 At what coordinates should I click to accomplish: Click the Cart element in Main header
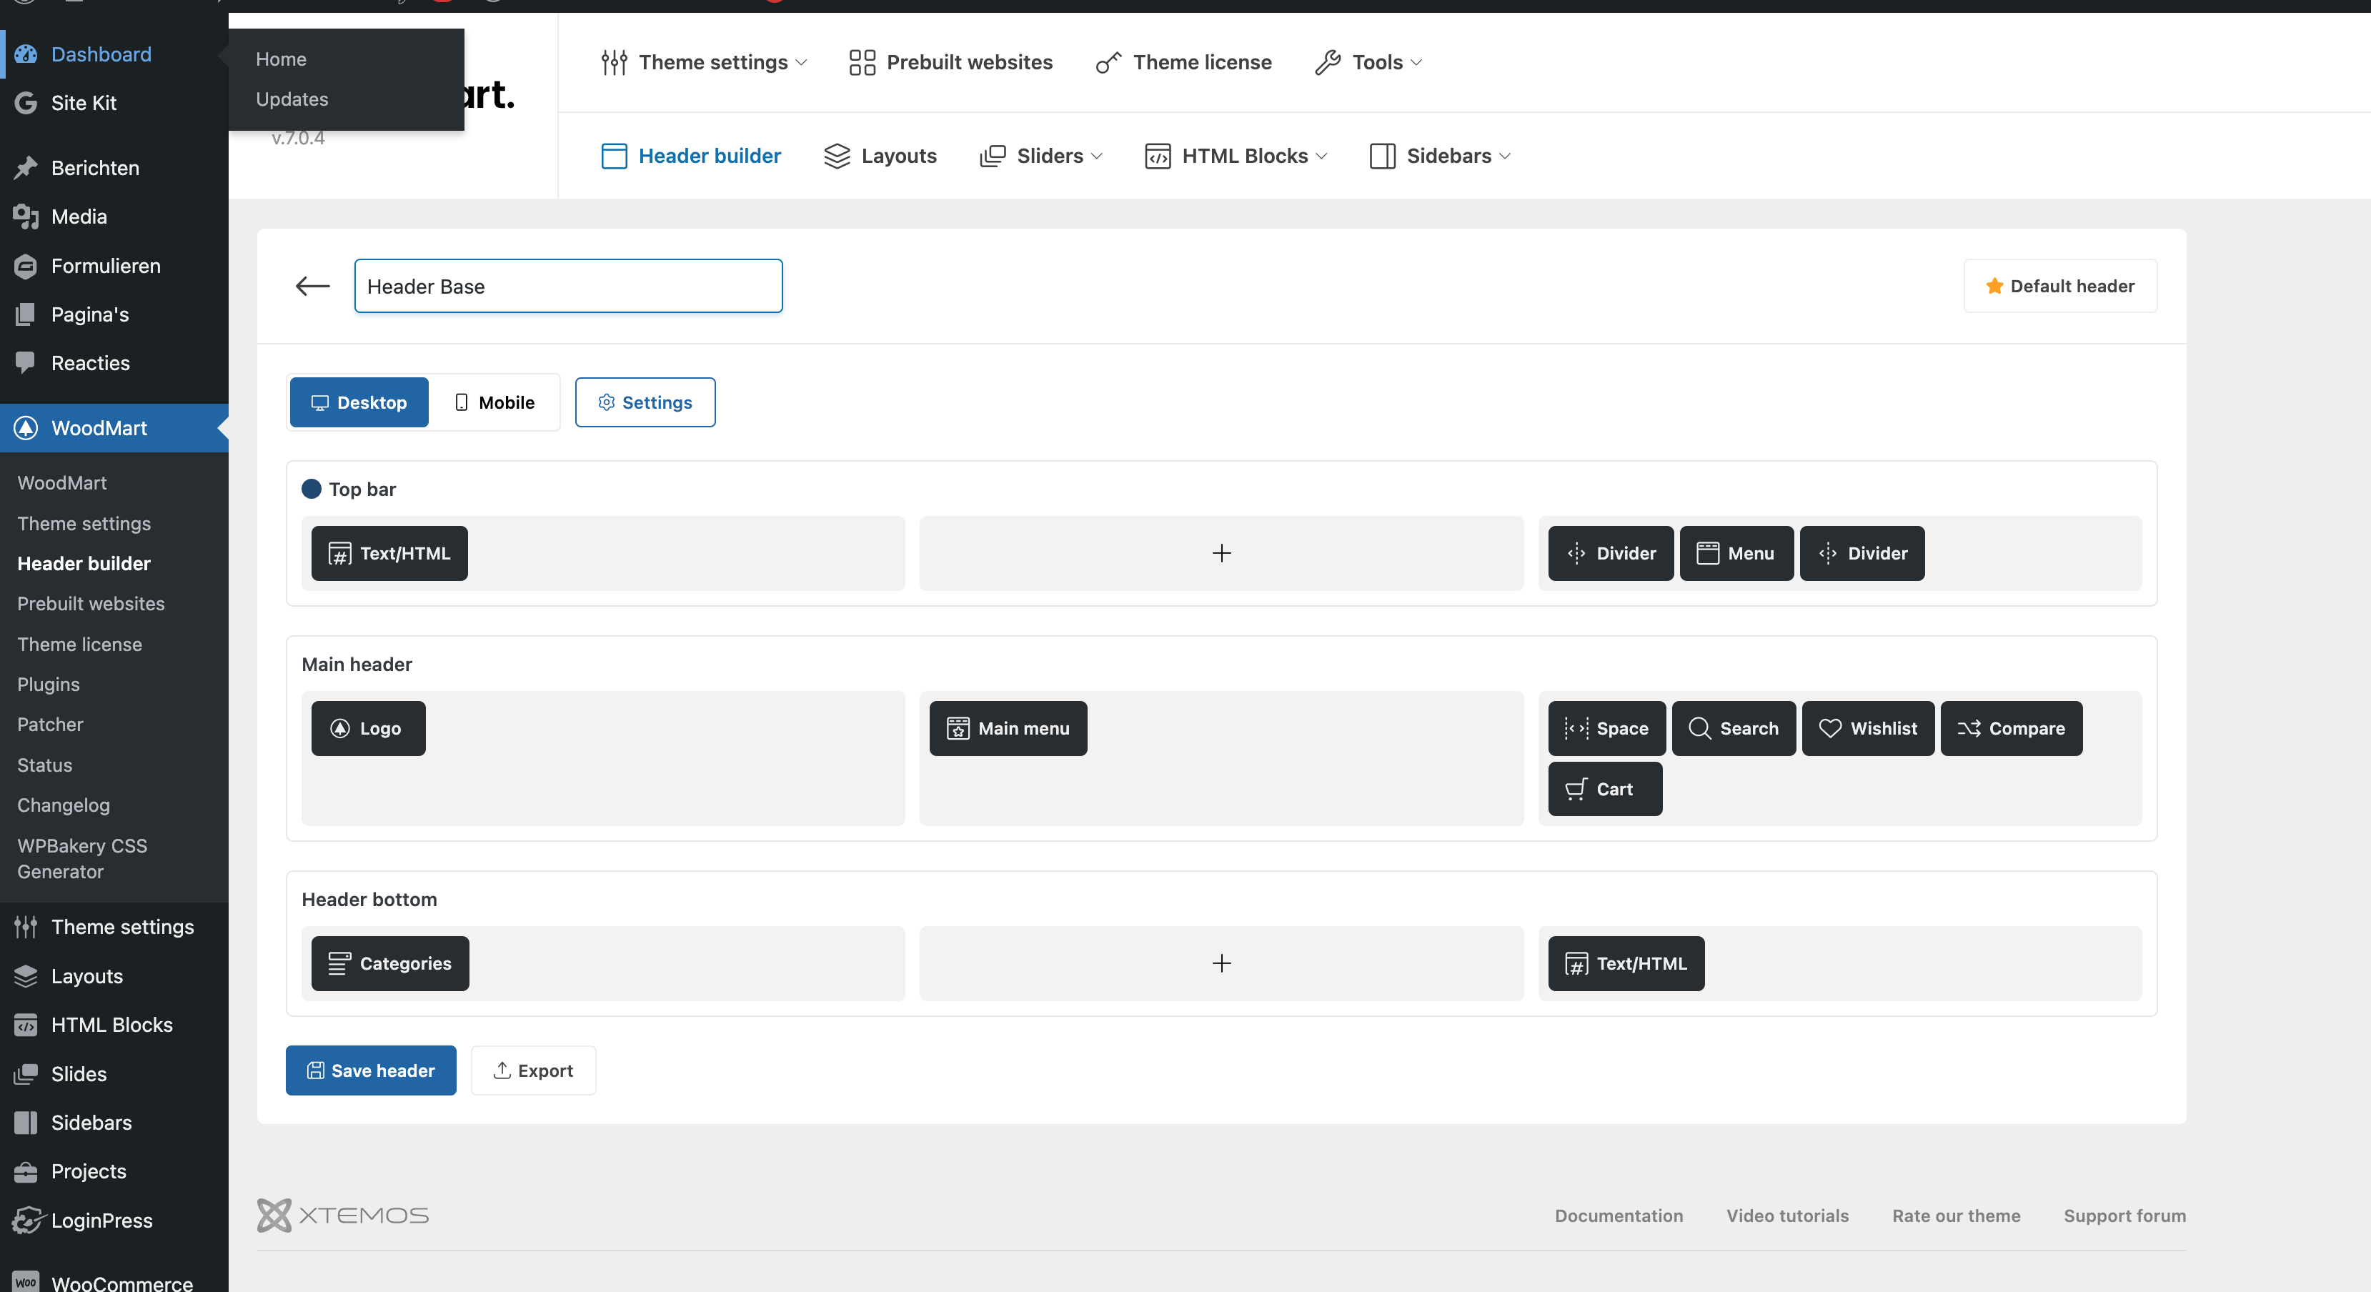pyautogui.click(x=1604, y=789)
